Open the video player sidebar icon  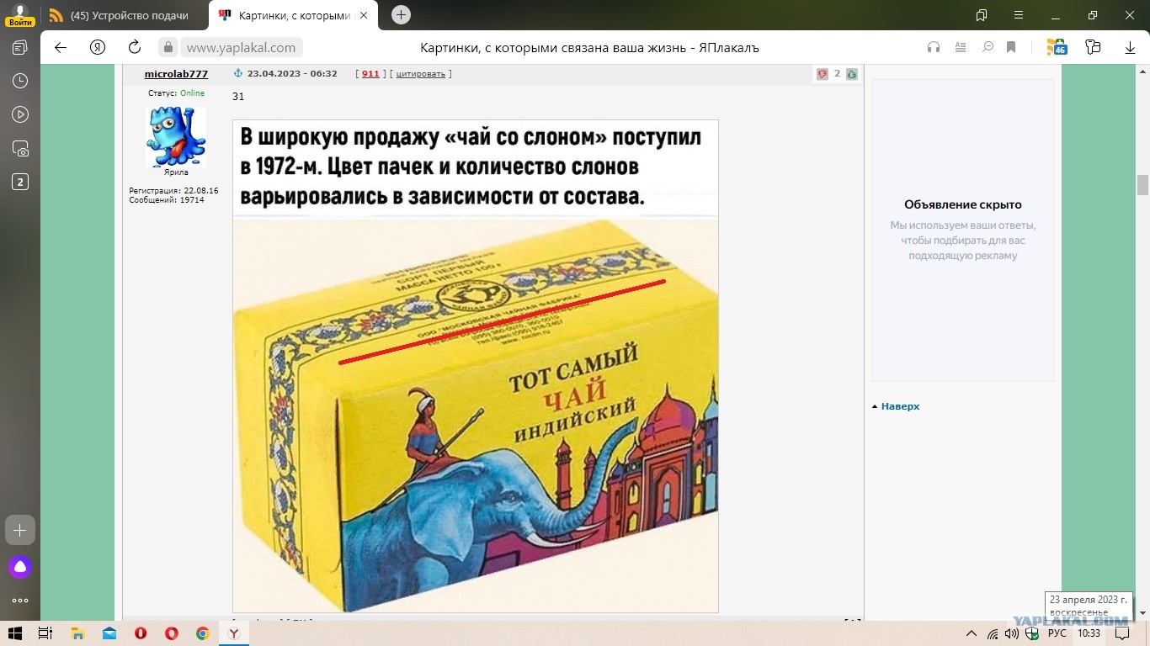20,114
